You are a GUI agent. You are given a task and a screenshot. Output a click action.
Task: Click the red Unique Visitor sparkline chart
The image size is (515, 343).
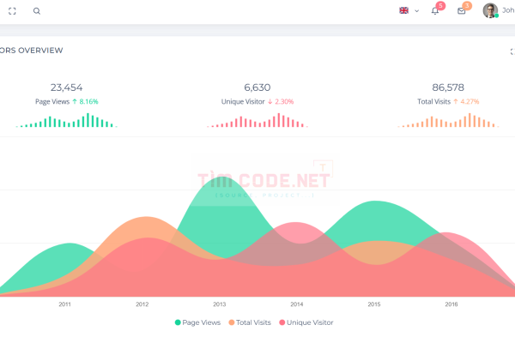pos(257,120)
